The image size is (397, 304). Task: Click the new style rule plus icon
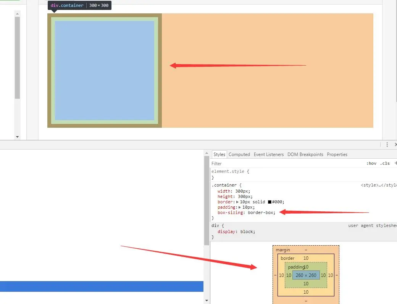(x=395, y=163)
